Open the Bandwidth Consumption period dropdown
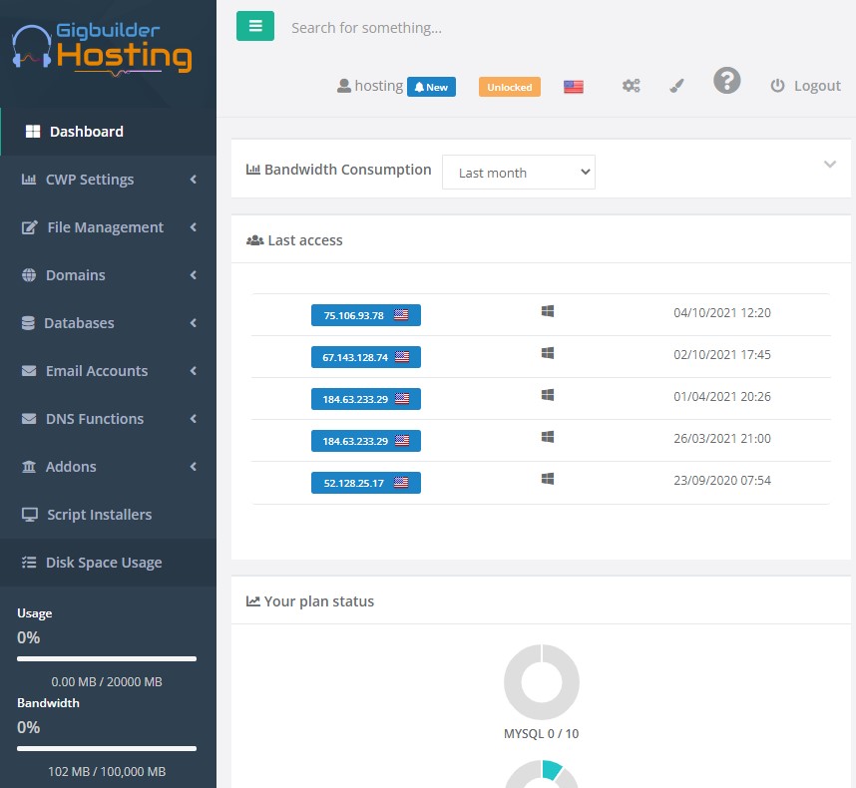Image resolution: width=856 pixels, height=788 pixels. coord(518,173)
